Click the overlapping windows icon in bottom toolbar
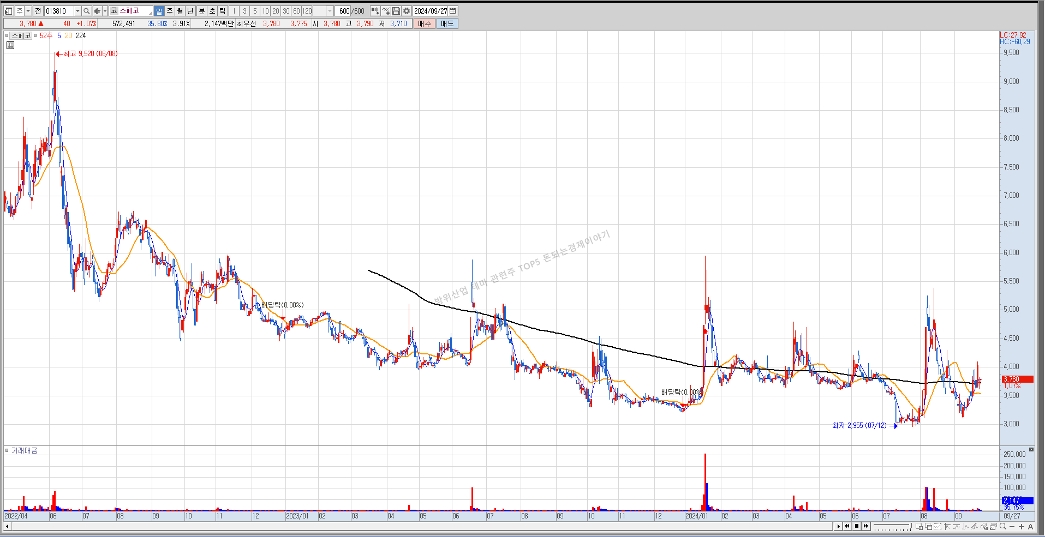 (928, 526)
